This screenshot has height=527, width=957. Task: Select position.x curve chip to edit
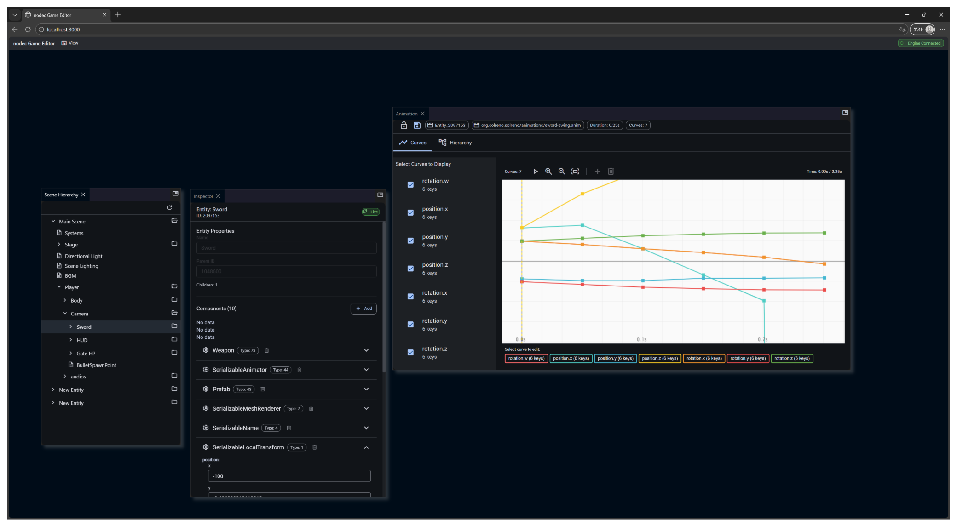[571, 359]
